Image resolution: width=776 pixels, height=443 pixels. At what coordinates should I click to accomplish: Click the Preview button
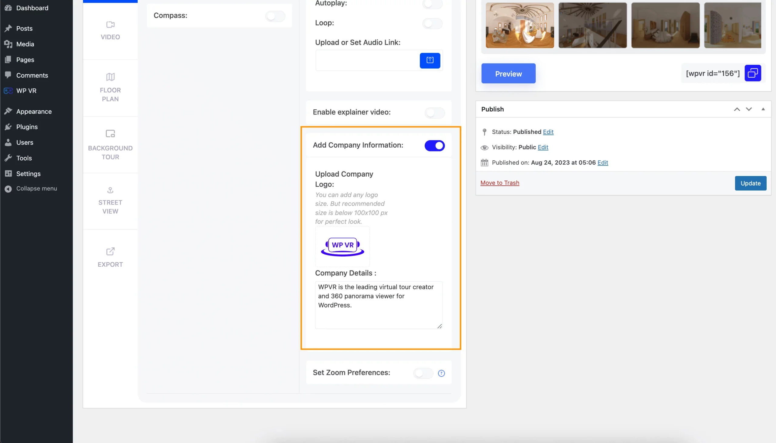coord(508,73)
